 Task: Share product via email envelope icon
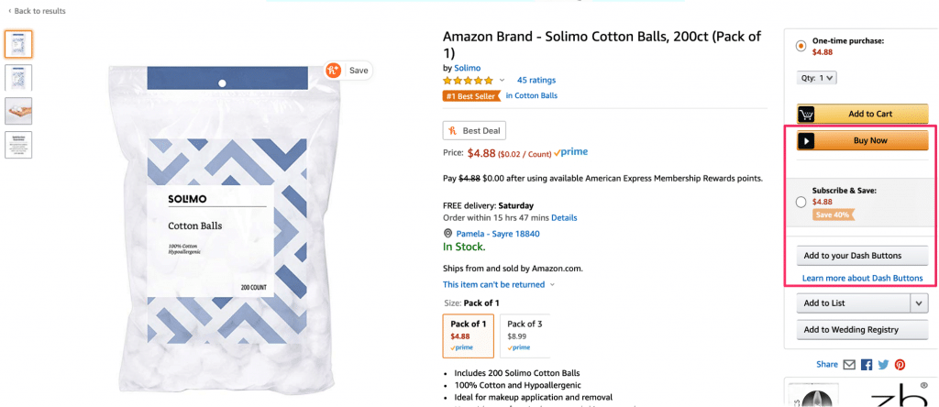point(849,365)
